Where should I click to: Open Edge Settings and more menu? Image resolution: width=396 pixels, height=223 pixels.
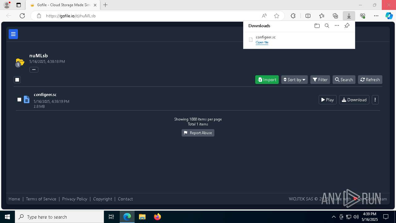point(376,16)
